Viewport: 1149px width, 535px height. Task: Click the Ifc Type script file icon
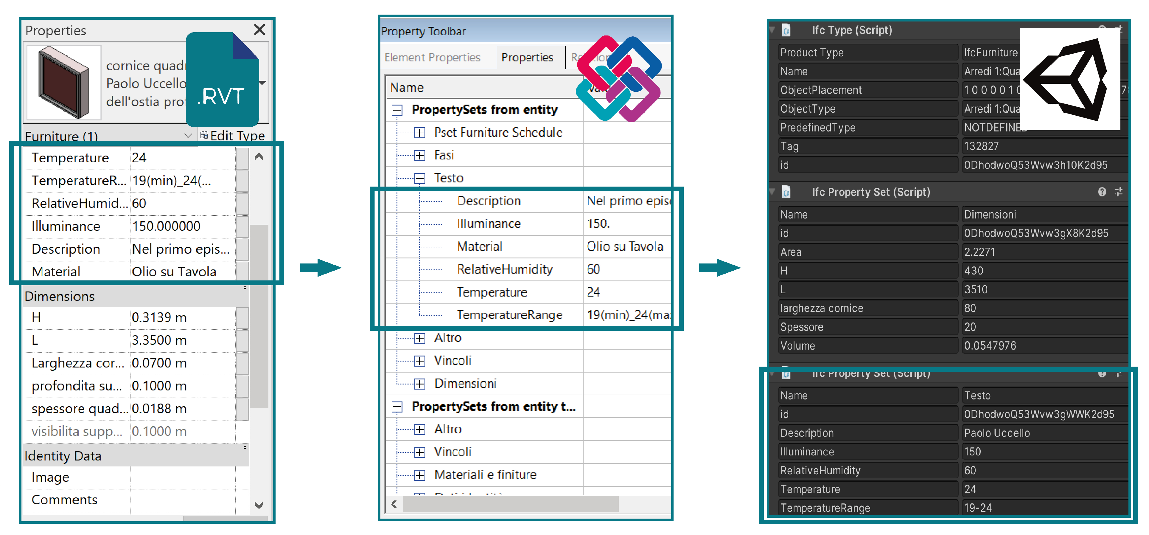786,30
